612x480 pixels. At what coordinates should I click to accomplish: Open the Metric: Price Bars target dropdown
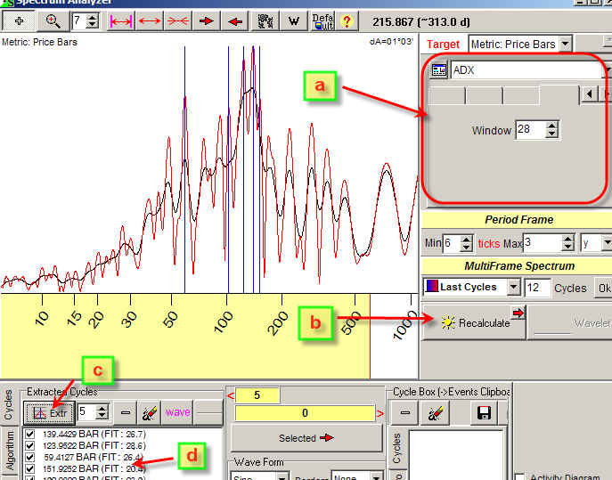tap(563, 45)
